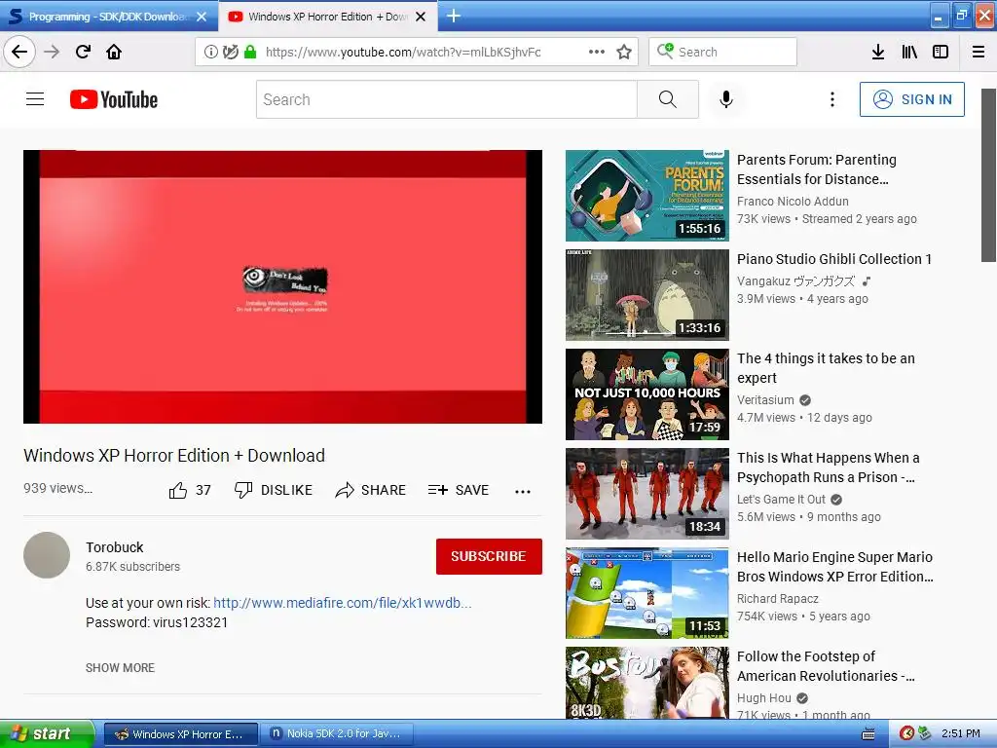997x748 pixels.
Task: Click the browser forward arrow
Action: pos(52,52)
